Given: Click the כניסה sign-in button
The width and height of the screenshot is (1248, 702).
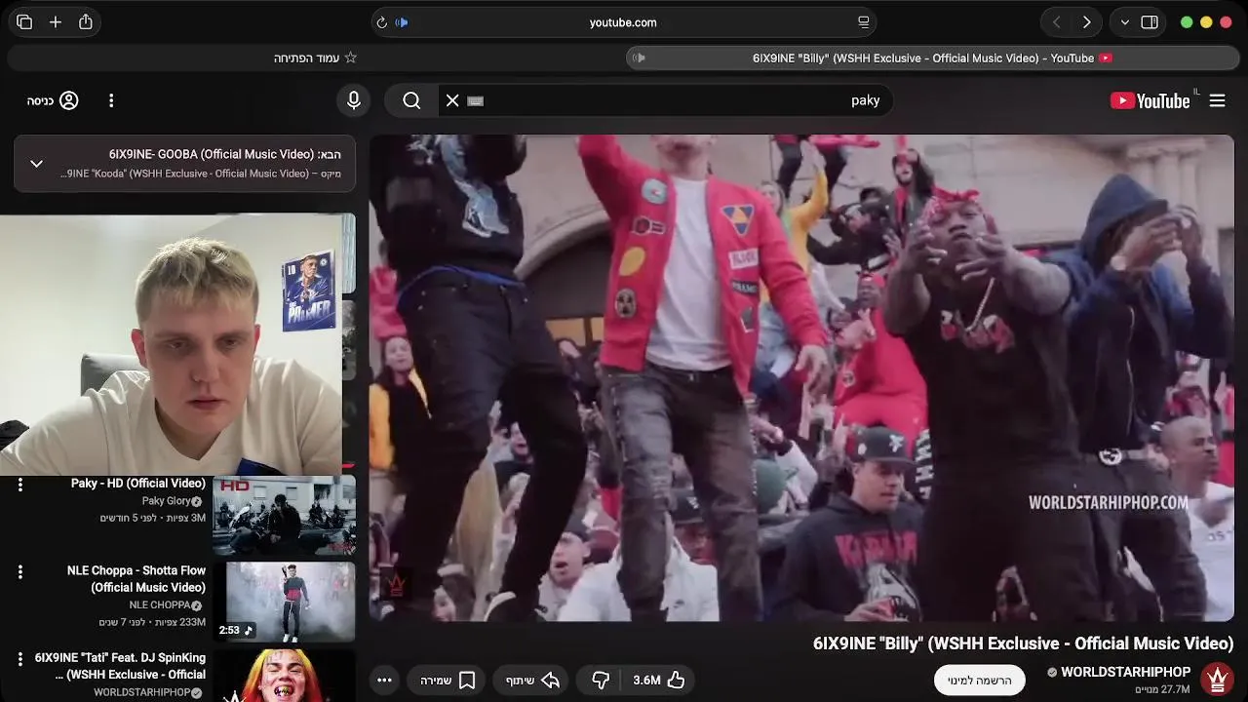Looking at the screenshot, I should 53,100.
